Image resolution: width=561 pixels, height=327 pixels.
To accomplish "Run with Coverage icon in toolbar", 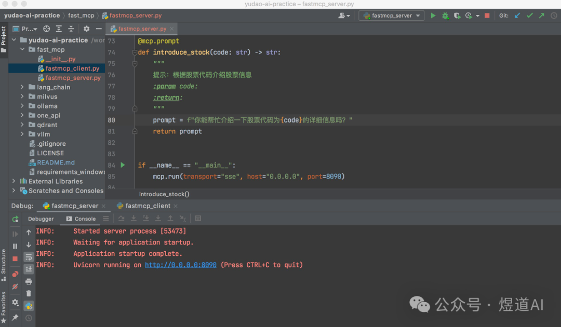I will pyautogui.click(x=457, y=16).
